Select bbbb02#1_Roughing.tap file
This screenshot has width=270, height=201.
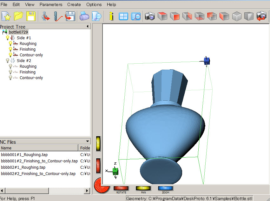coord(23,167)
